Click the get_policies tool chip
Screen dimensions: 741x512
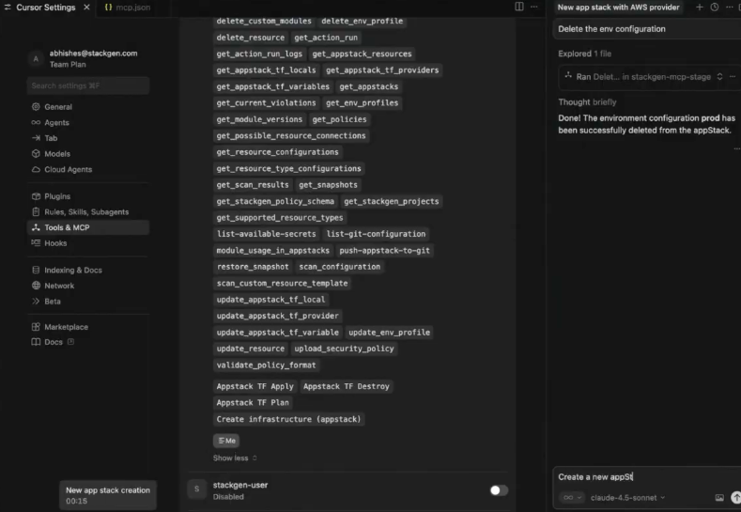(339, 119)
